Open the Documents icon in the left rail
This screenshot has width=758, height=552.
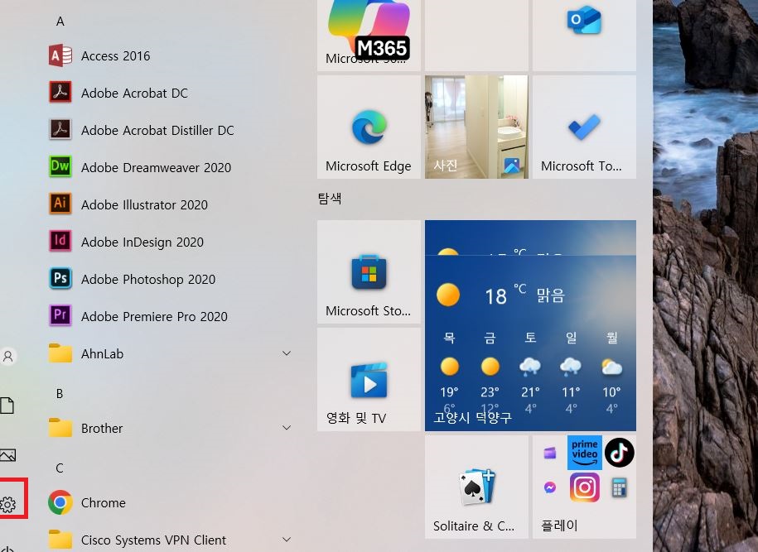[7, 406]
